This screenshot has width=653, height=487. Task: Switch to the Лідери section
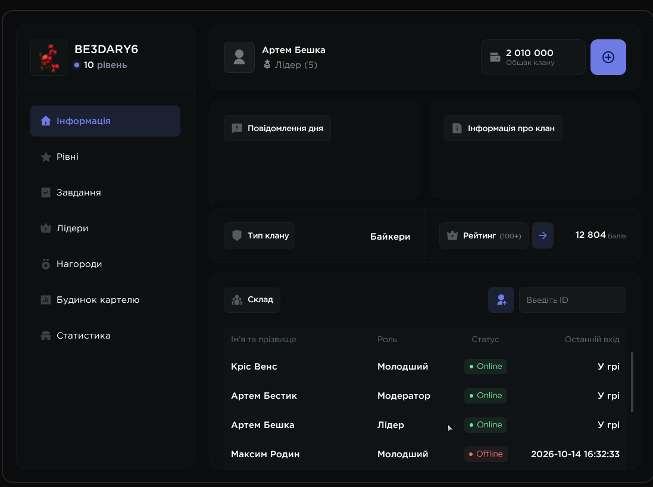(x=105, y=228)
